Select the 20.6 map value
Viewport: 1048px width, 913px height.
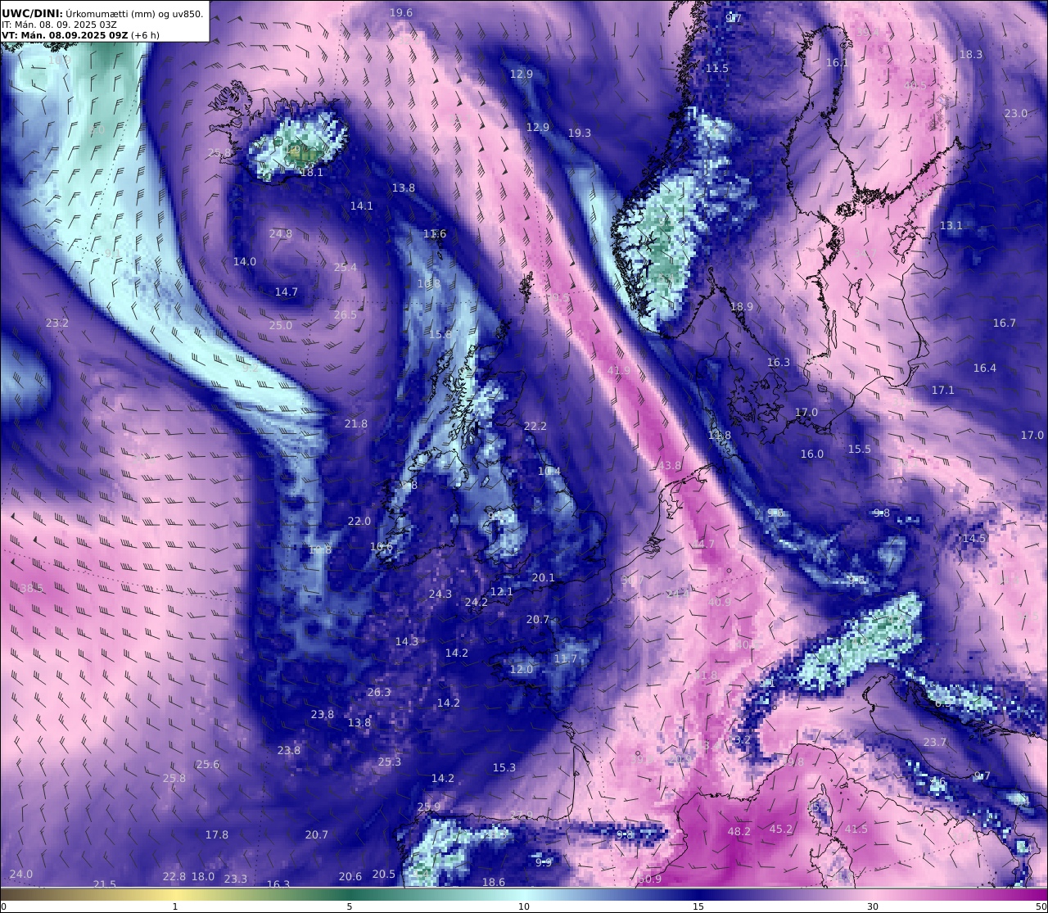pos(350,876)
